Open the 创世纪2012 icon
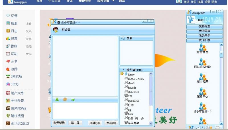 8,123
